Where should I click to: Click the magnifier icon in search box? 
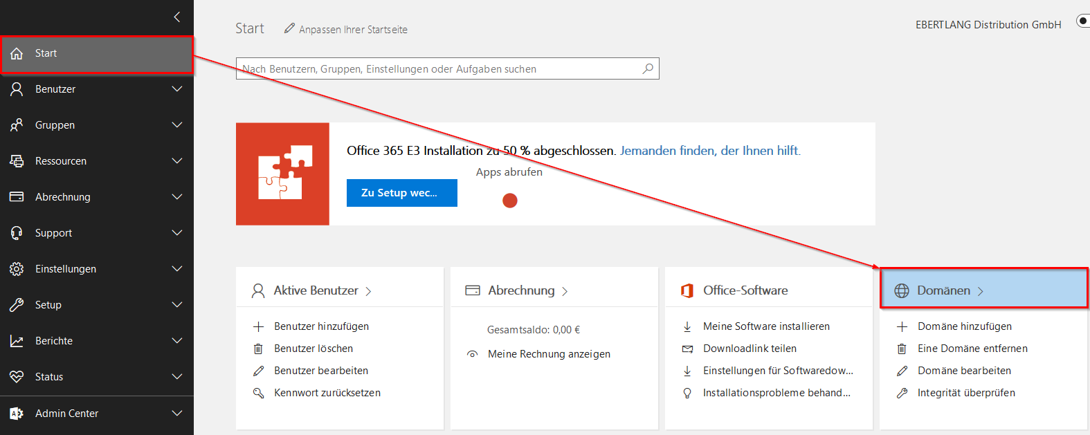tap(647, 68)
